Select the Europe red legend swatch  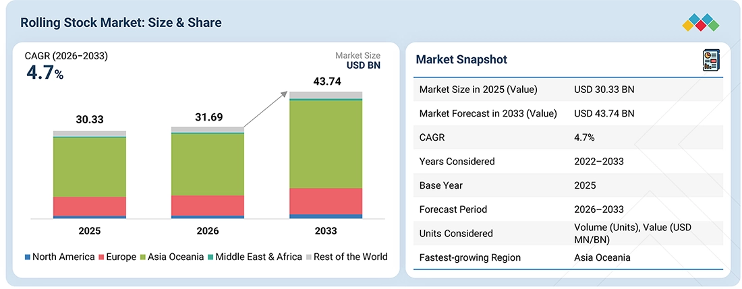click(101, 257)
